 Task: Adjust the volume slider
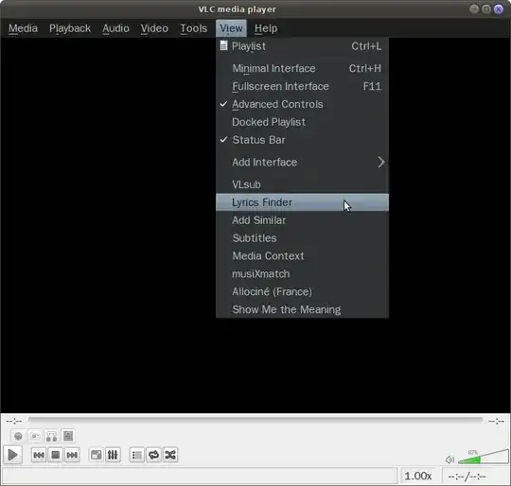point(484,457)
